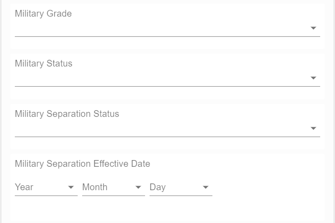Screen dimensions: 335x223
Task: Click the Military Status label text
Action: [x=44, y=63]
